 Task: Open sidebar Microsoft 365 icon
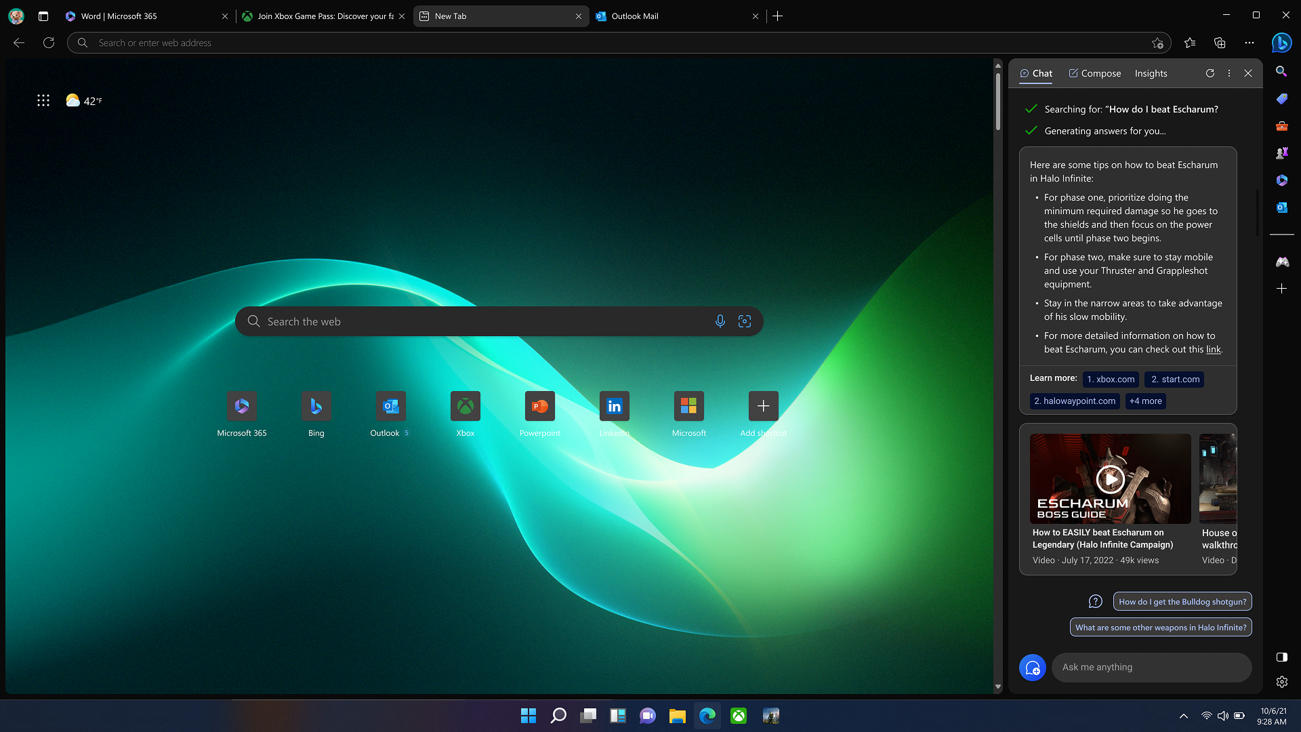[x=1281, y=180]
